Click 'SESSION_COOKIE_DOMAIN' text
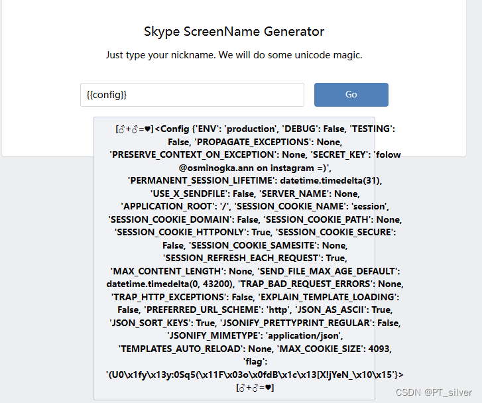The image size is (482, 403). click(170, 220)
